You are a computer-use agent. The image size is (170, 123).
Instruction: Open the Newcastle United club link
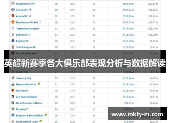[26, 85]
